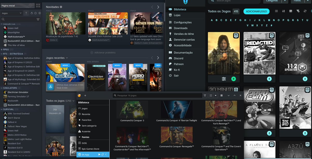Download 3 Out of 10 in Heroic
Image resolution: width=312 pixels, height=159 pixels.
click(305, 133)
